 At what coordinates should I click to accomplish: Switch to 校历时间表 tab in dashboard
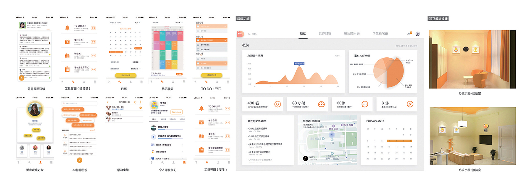tap(352, 34)
